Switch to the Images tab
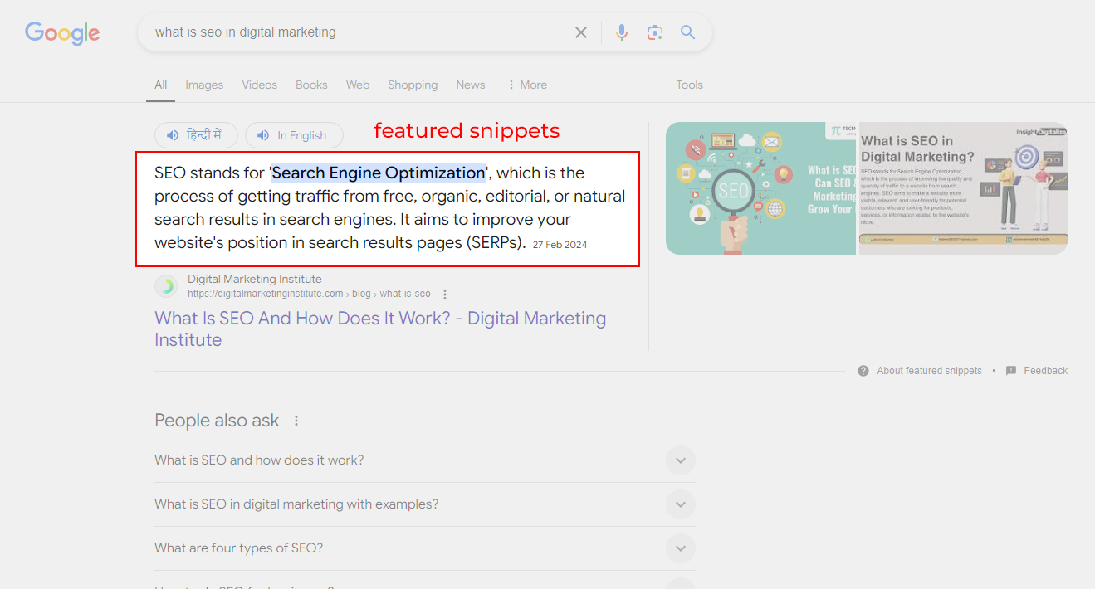This screenshot has width=1095, height=589. 203,84
